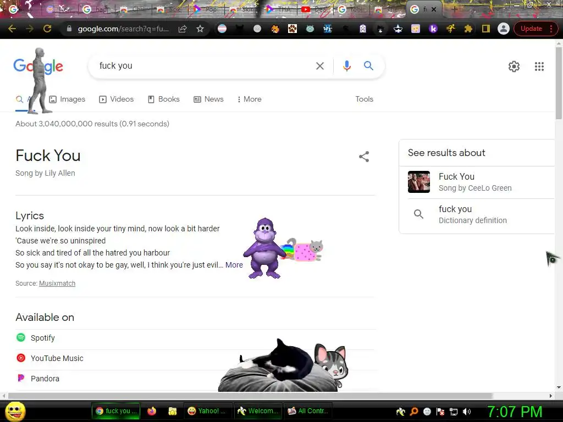Click the scroll right arrow at bottom

(x=550, y=396)
